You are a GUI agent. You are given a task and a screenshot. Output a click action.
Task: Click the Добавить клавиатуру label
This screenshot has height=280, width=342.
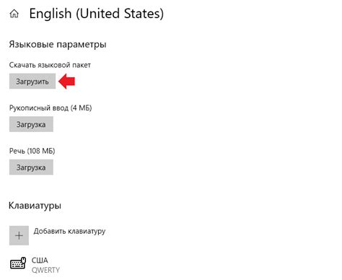[69, 231]
